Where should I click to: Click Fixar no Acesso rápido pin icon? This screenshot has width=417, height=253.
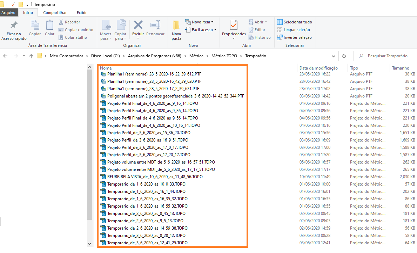click(x=14, y=26)
